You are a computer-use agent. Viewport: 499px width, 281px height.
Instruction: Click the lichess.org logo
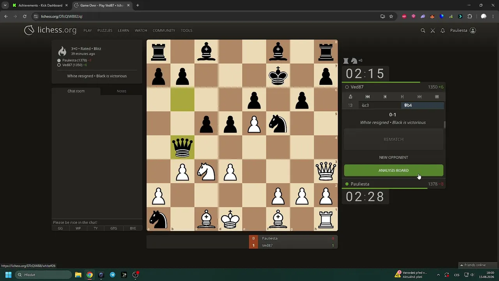tap(50, 30)
